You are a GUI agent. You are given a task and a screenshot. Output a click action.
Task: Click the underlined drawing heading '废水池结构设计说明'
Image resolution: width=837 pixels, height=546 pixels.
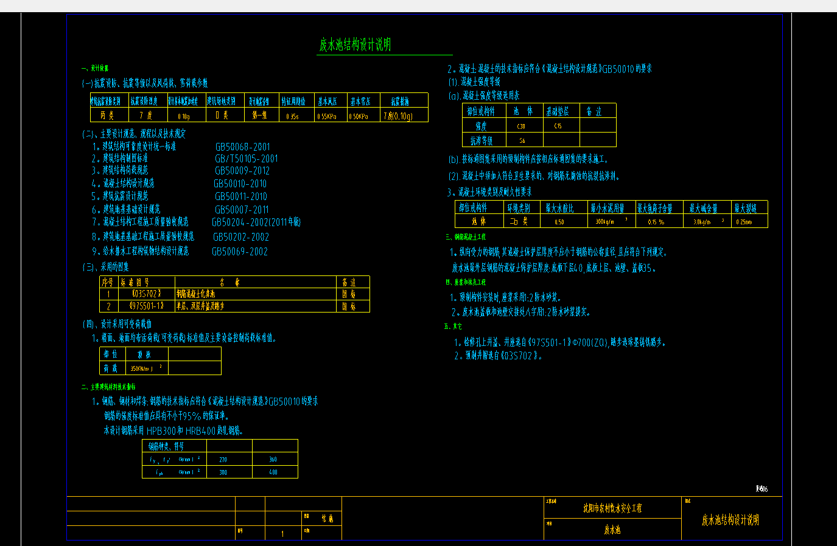[x=355, y=45]
